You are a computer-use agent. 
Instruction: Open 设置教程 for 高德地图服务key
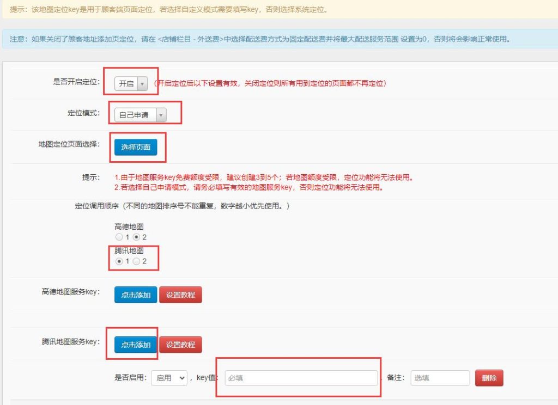180,294
